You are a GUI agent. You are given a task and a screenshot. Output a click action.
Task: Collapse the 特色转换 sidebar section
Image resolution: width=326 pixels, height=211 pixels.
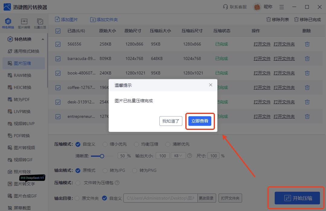[x=43, y=39]
